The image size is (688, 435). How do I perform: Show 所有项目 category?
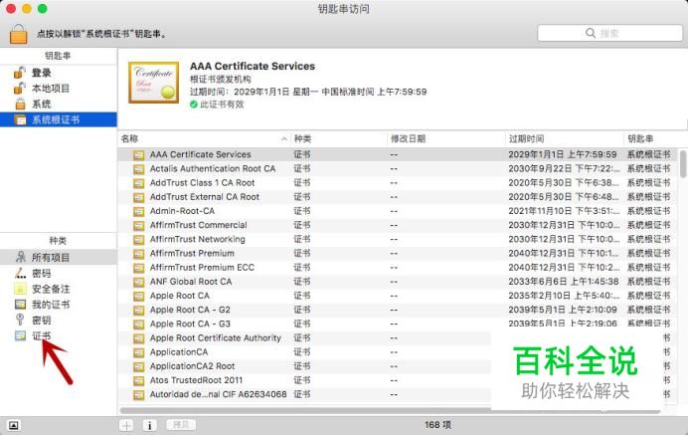coord(59,257)
